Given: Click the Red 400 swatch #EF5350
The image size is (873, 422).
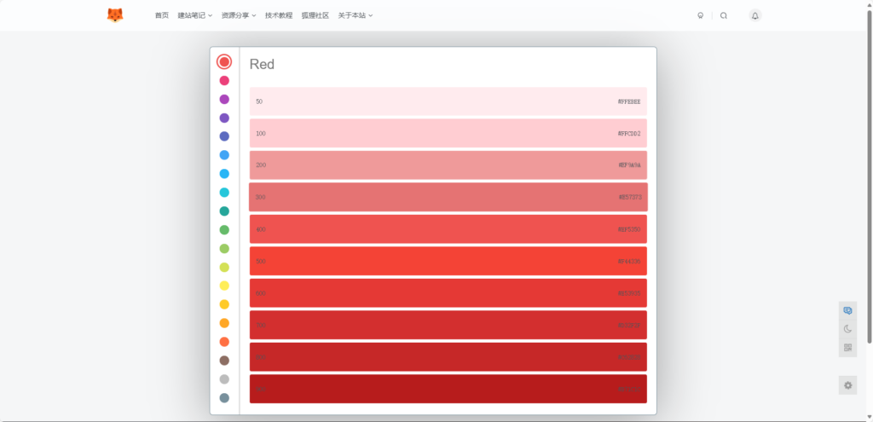Looking at the screenshot, I should [x=448, y=229].
